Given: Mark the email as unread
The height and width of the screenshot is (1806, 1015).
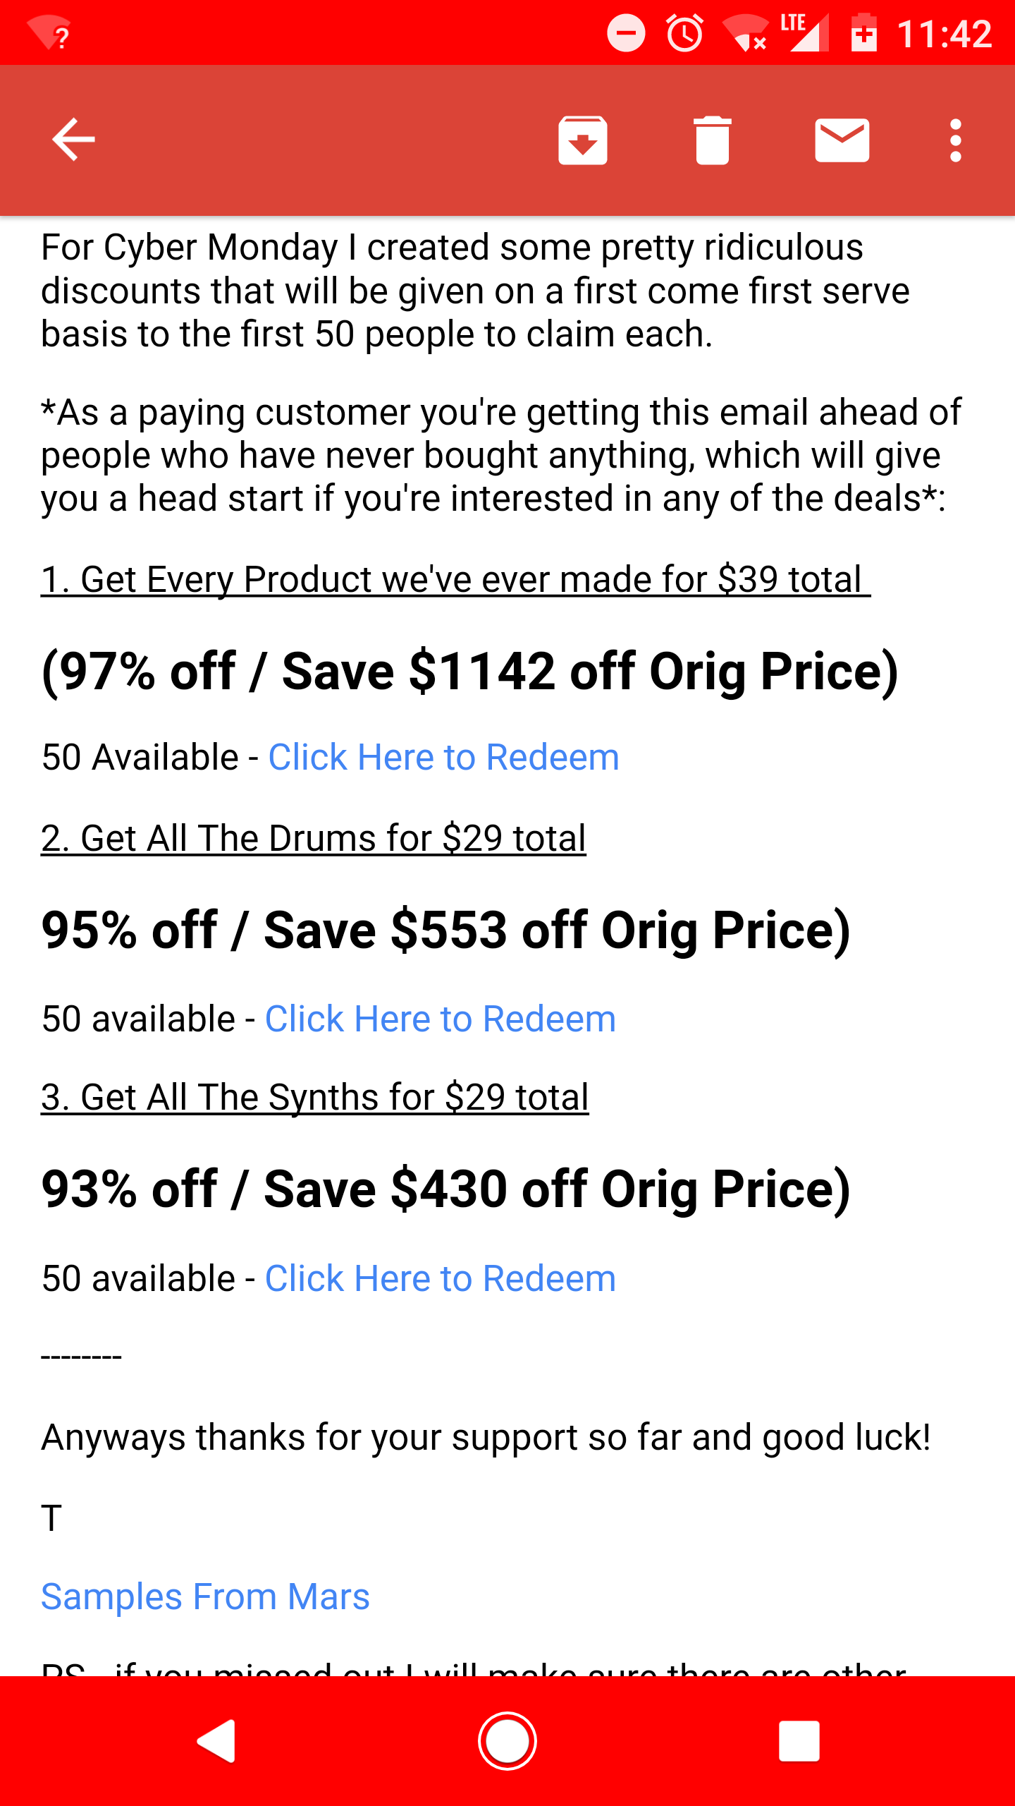Looking at the screenshot, I should pos(842,140).
